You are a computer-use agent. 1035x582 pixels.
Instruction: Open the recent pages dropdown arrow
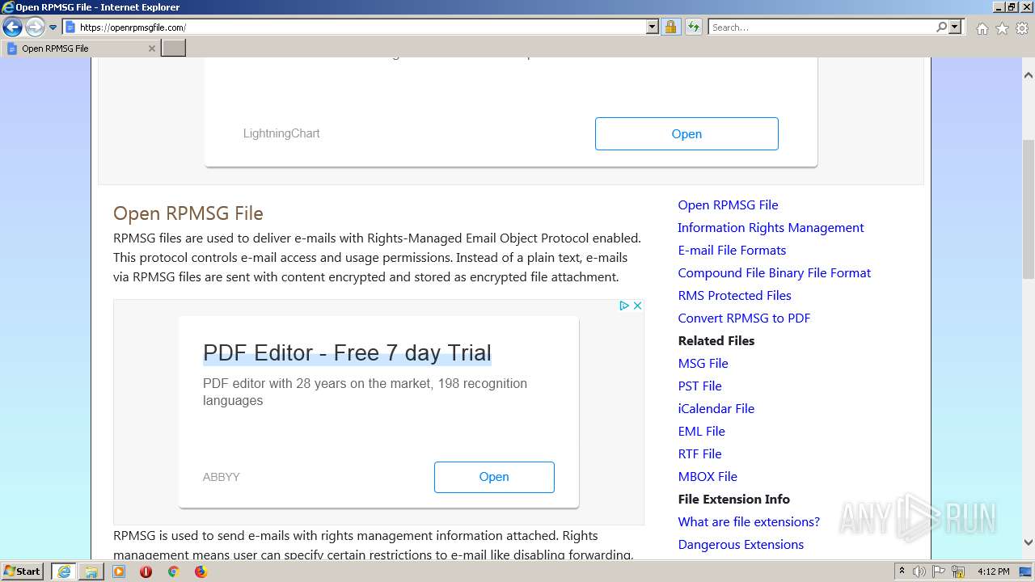click(53, 27)
